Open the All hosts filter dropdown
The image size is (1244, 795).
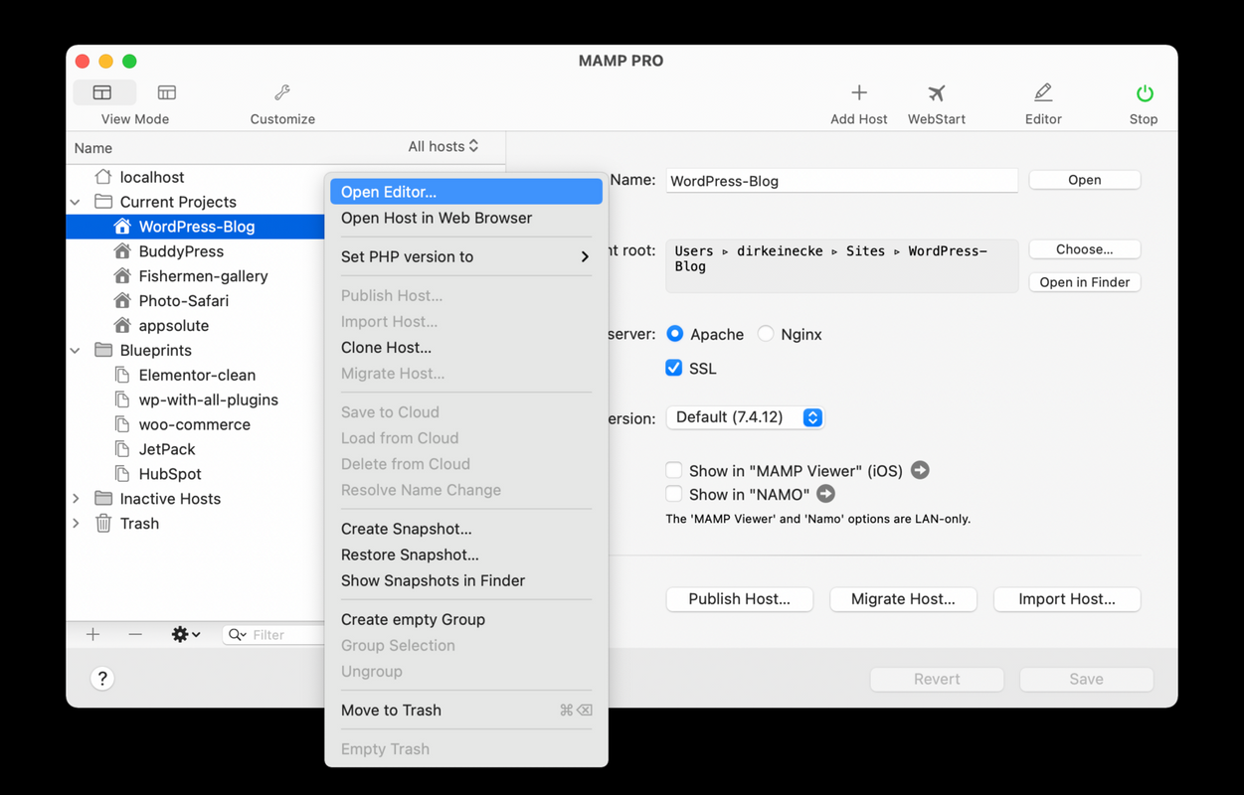(x=444, y=146)
